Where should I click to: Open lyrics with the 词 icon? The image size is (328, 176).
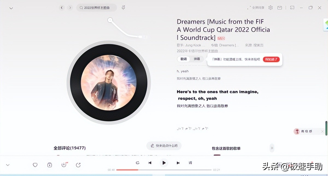click(x=190, y=163)
